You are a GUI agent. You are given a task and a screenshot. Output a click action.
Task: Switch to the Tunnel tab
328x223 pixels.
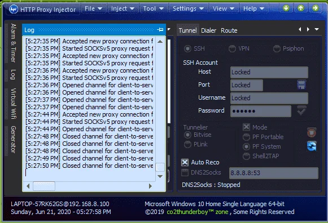point(187,30)
